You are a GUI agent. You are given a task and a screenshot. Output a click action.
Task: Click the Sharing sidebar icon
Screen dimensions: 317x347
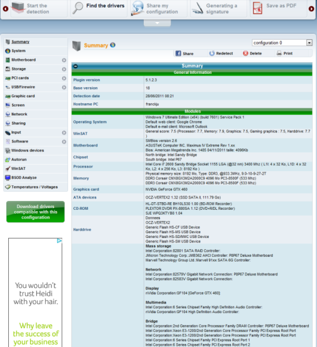coord(8,124)
